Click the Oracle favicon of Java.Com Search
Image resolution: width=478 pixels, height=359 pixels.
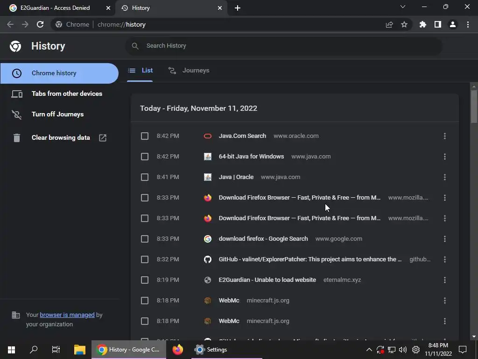pos(208,136)
